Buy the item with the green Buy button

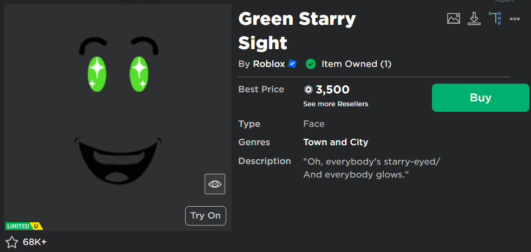(481, 98)
